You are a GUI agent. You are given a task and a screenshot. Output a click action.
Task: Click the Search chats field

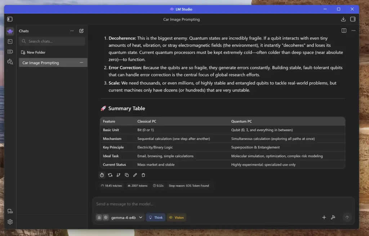point(52,41)
